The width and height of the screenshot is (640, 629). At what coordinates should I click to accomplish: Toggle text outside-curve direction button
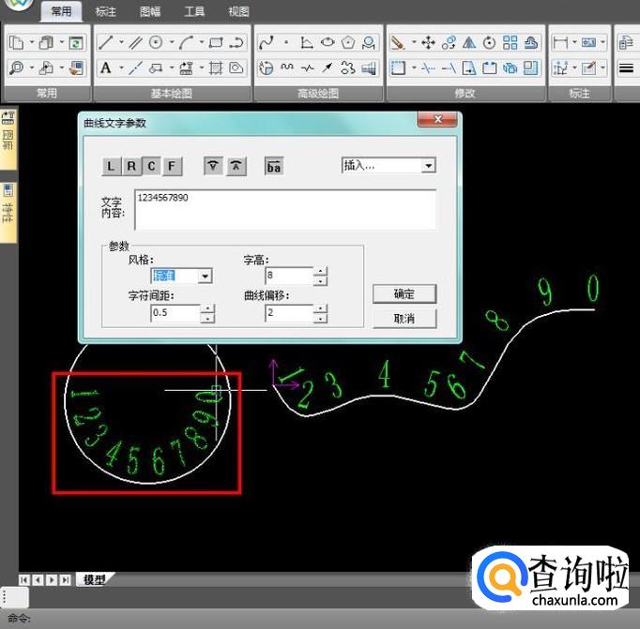pos(236,166)
